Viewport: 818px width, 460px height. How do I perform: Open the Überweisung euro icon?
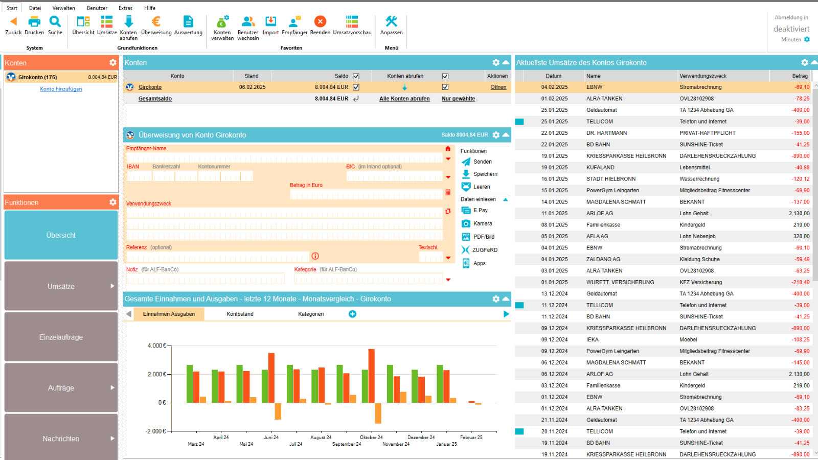156,21
